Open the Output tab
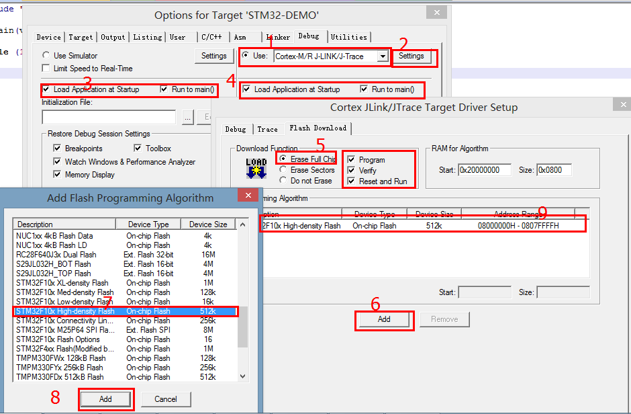631x414 pixels. [x=113, y=37]
